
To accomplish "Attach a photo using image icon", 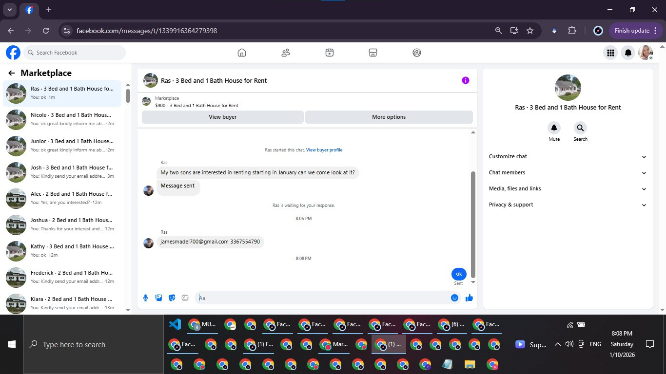I will (158, 298).
